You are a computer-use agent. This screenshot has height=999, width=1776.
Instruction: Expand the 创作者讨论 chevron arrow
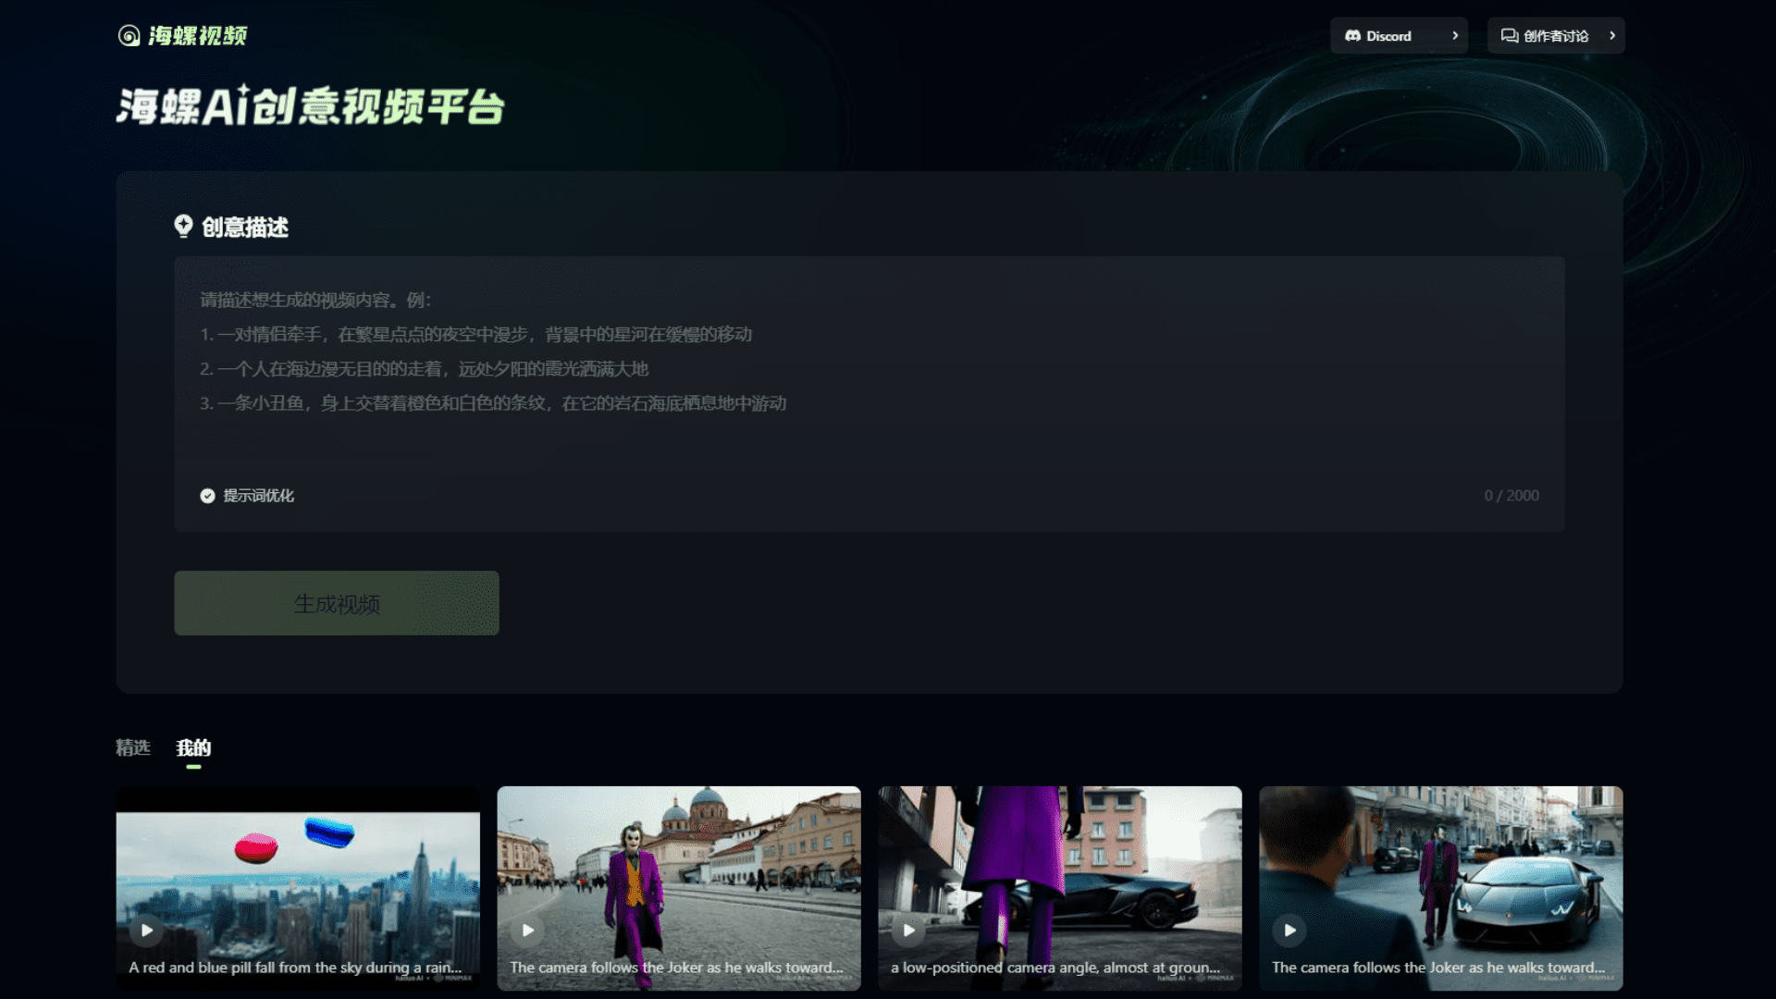click(1612, 36)
